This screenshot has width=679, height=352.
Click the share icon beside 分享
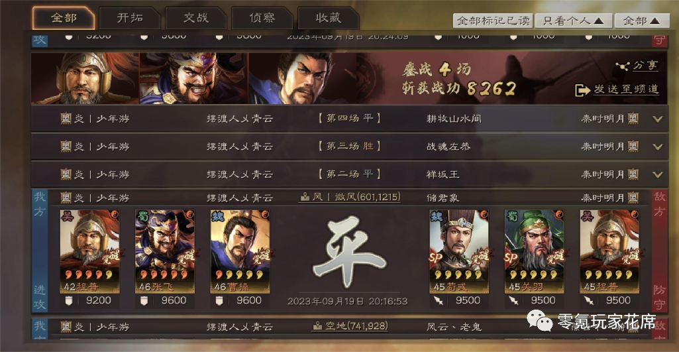622,66
